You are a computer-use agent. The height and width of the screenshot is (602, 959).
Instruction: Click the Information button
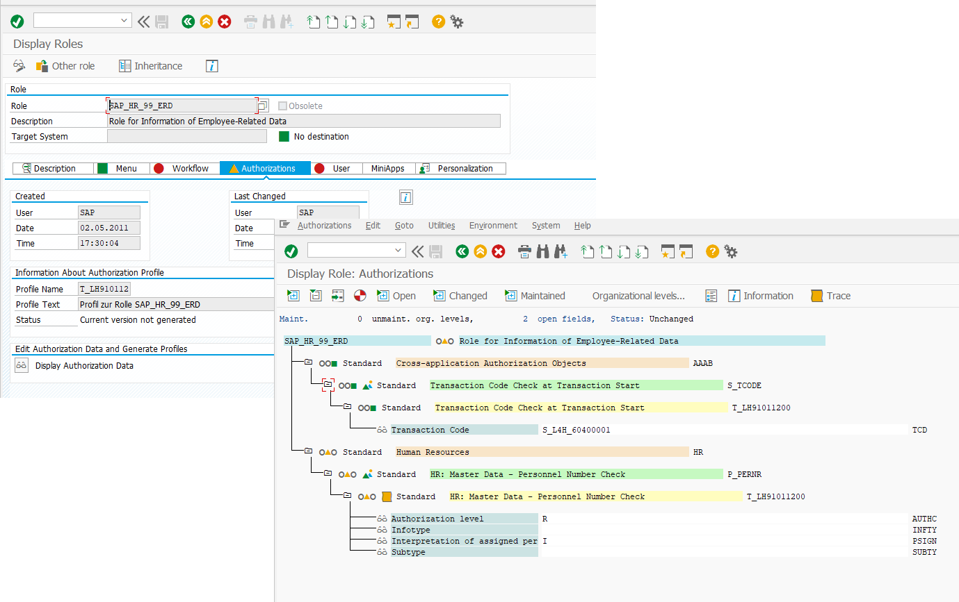[760, 296]
